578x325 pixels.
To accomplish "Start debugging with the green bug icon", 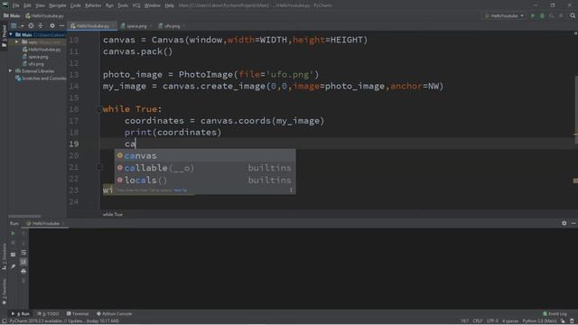I will pos(542,16).
